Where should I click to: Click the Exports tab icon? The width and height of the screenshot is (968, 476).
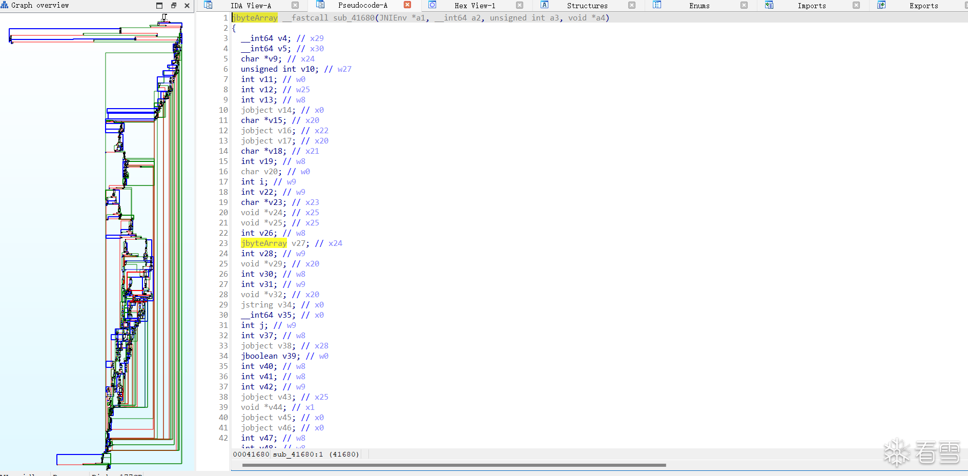881,5
